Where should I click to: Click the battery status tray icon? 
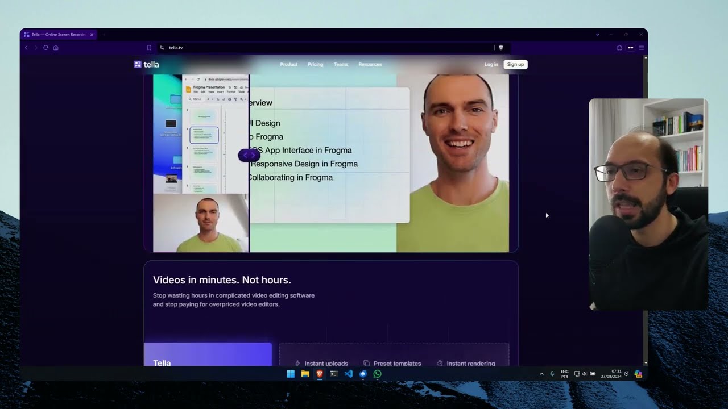(593, 374)
